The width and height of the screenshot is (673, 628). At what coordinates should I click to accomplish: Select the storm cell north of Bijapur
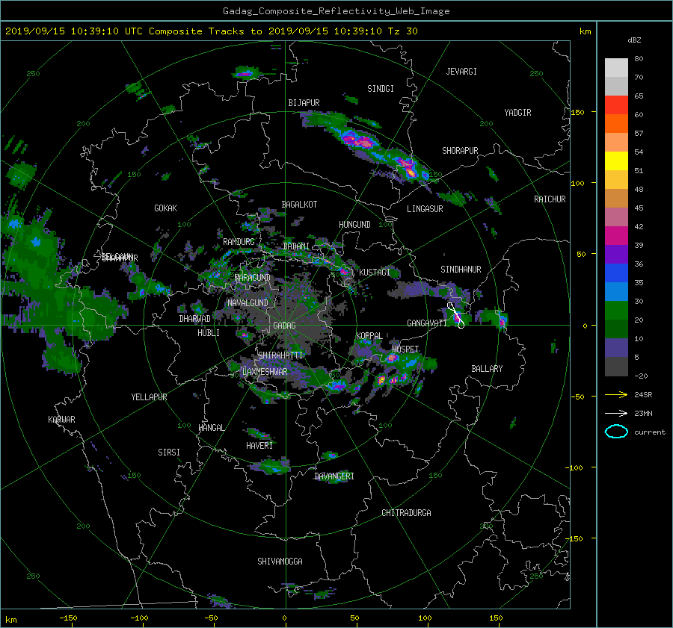(x=247, y=73)
